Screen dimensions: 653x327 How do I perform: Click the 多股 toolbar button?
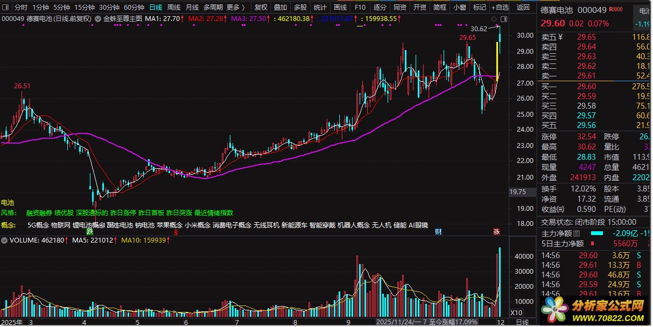tap(300, 8)
